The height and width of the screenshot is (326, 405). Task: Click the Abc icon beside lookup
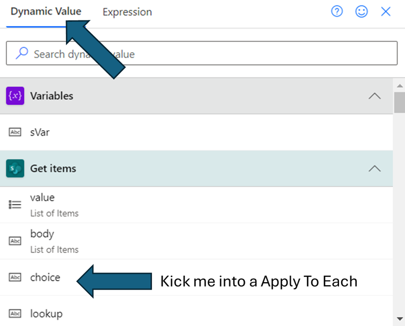pyautogui.click(x=15, y=313)
